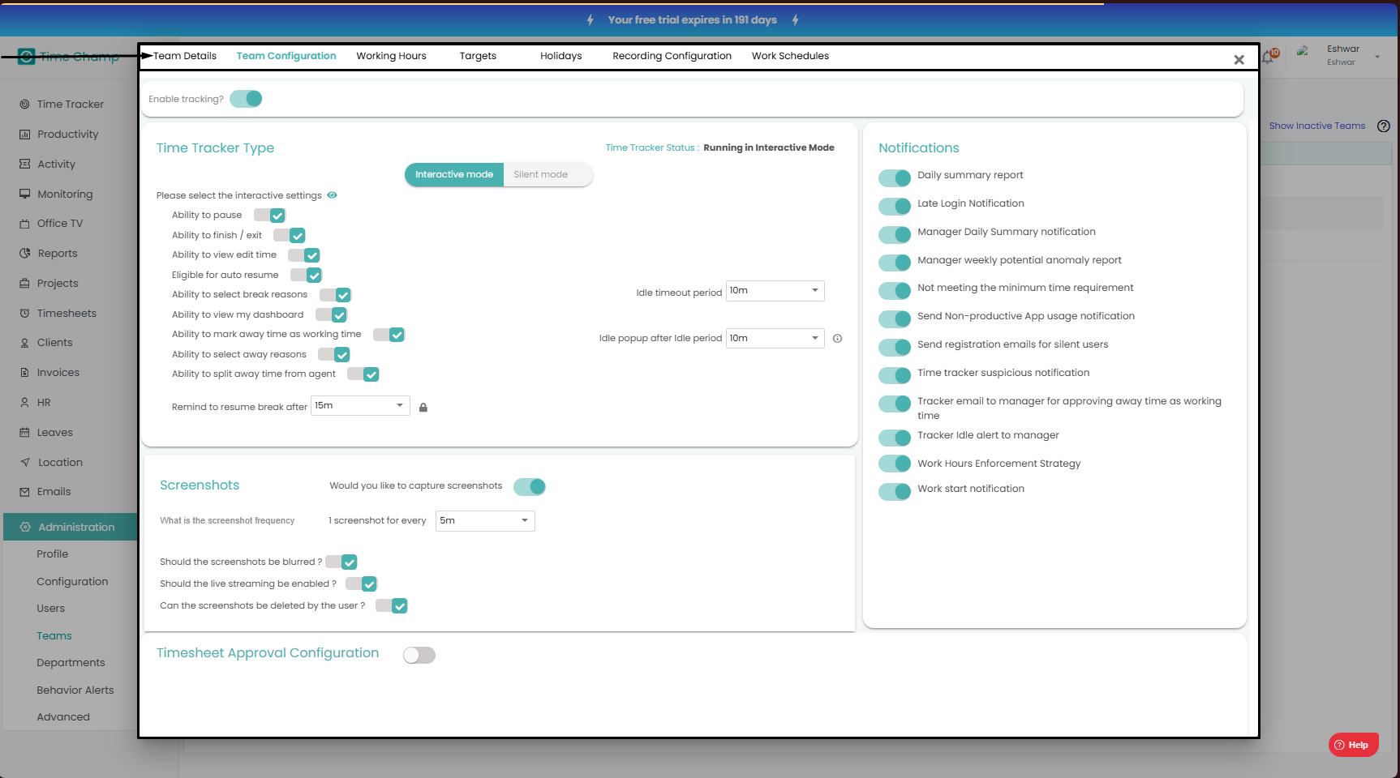Open Idle timeout period dropdown
This screenshot has width=1400, height=778.
[x=775, y=291]
